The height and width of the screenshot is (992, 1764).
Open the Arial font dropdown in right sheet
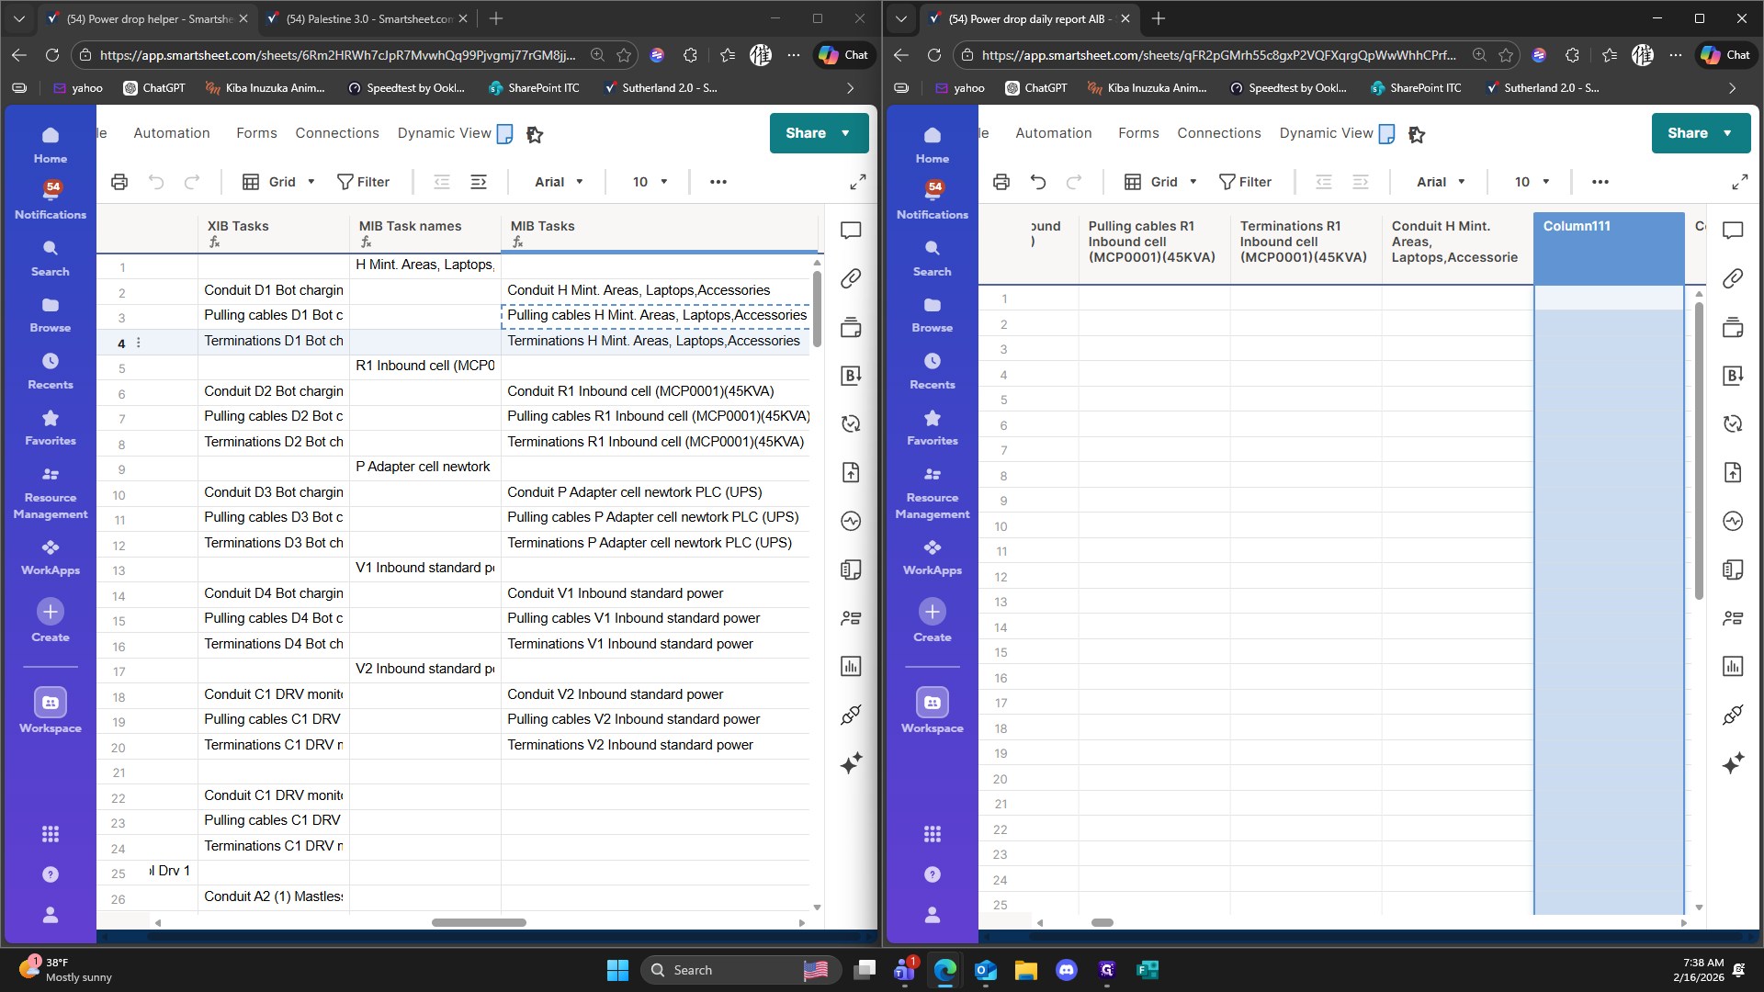1441,182
